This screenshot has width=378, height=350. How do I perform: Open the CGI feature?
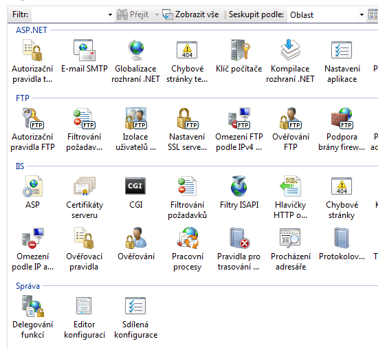click(135, 193)
